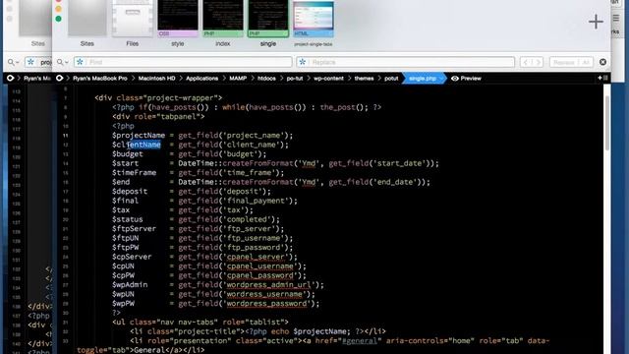
Task: Click the sidebar list icon at right edge
Action: (x=616, y=18)
